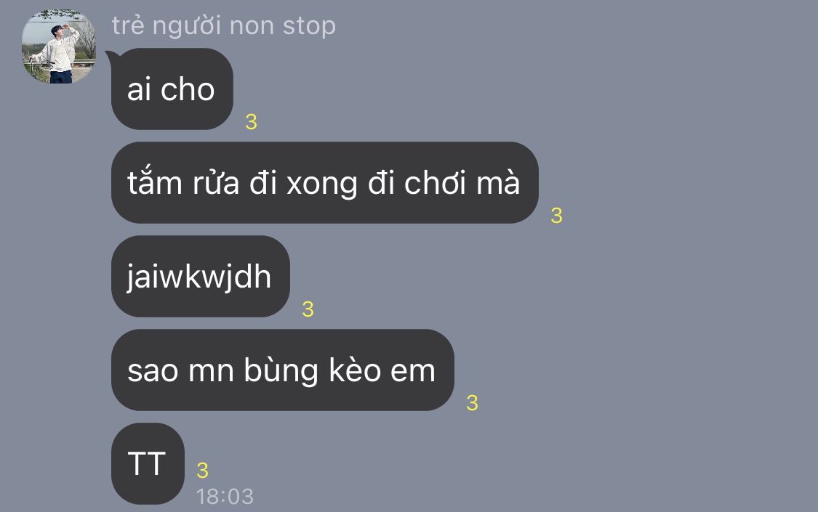Select the "sao mn bùng kèo em" message
Screen dimensions: 818x512
click(282, 370)
